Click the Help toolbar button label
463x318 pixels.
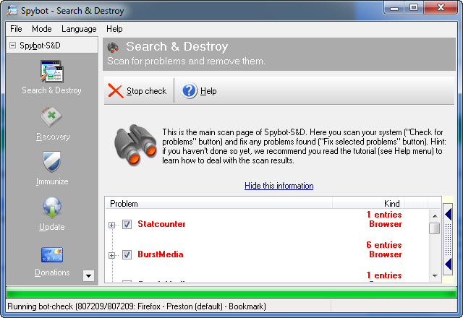tap(208, 91)
